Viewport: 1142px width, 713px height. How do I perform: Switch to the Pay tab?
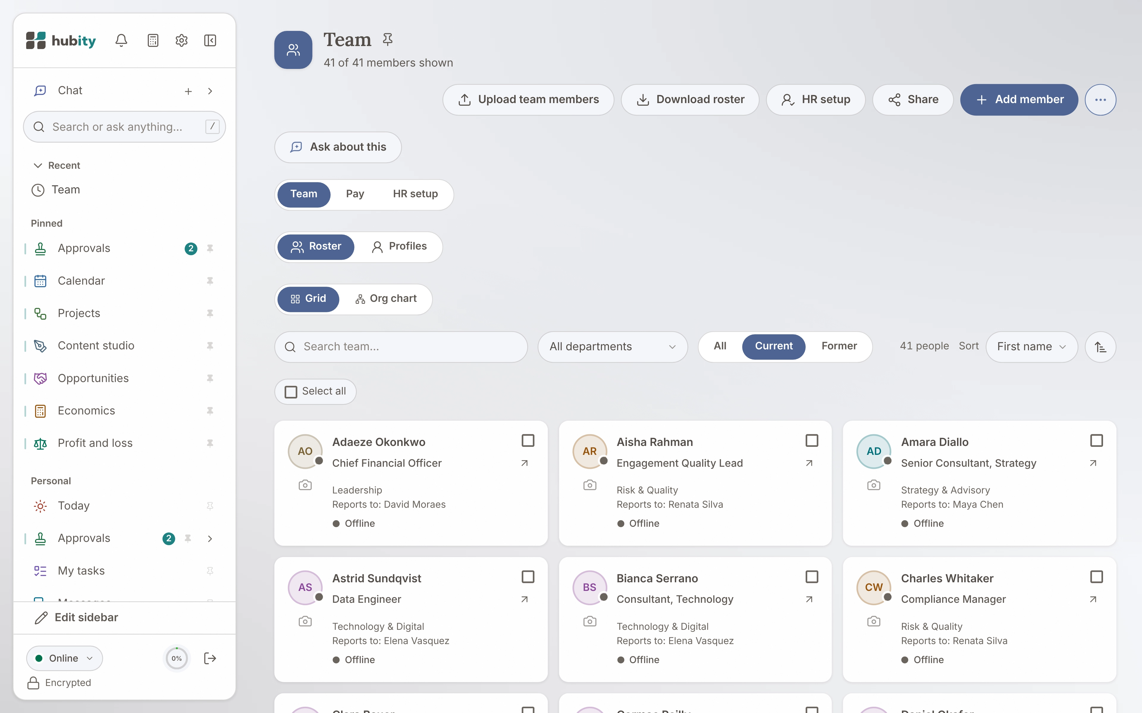pos(355,194)
